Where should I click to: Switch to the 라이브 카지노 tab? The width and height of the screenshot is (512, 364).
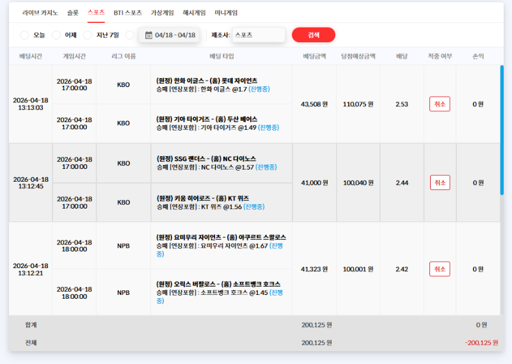tap(40, 12)
